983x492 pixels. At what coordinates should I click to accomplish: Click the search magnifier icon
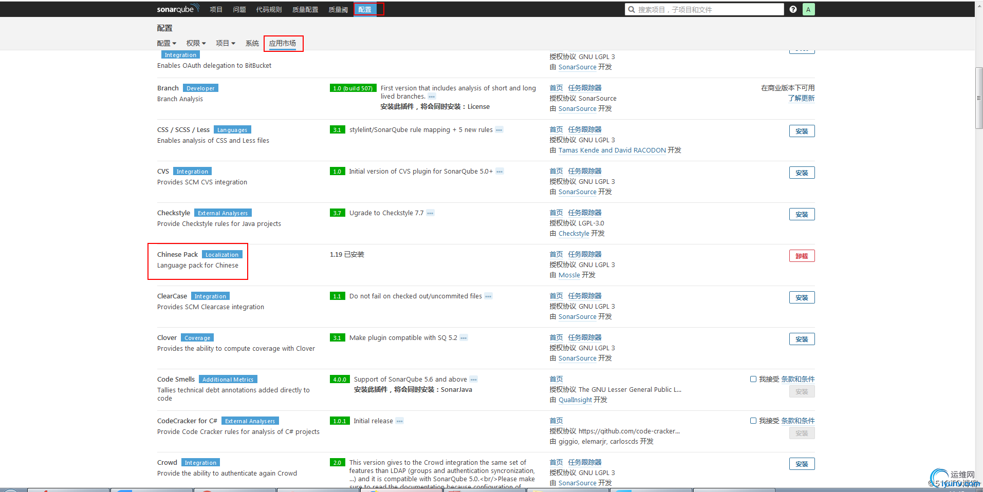click(x=632, y=9)
